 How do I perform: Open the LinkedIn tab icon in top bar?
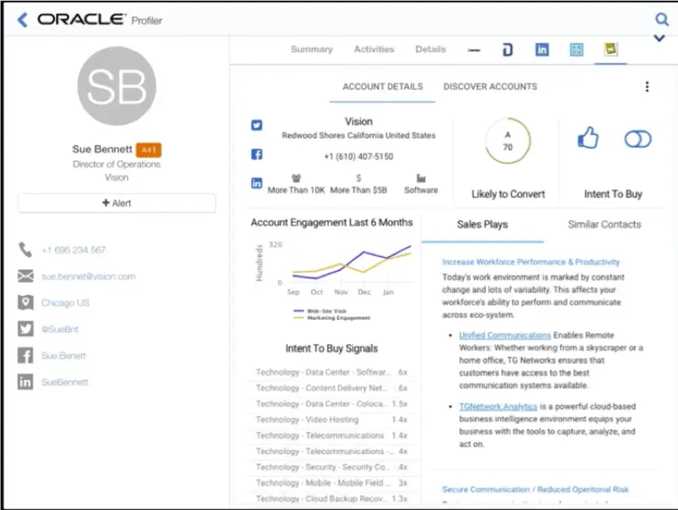click(x=542, y=50)
